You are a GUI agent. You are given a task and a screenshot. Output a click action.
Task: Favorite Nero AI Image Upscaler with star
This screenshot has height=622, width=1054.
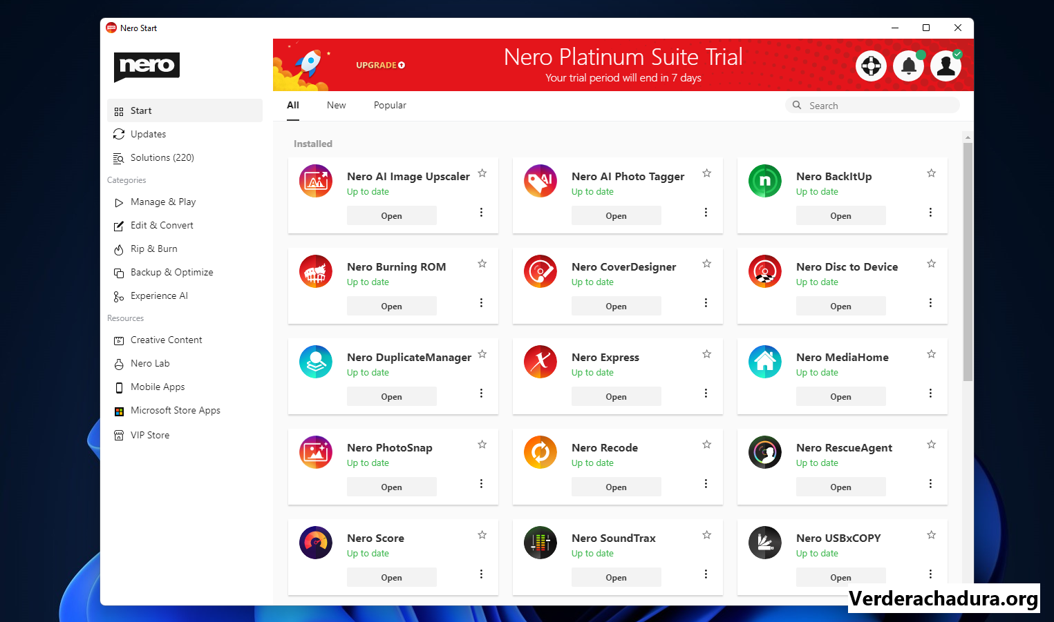tap(482, 173)
